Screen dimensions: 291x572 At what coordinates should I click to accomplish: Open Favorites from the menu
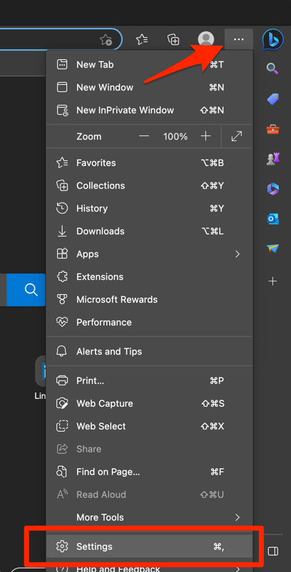[x=149, y=163]
